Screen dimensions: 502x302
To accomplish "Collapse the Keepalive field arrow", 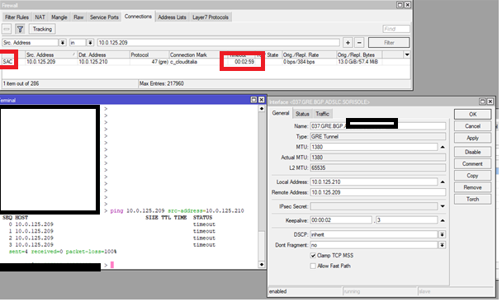I will click(443, 220).
